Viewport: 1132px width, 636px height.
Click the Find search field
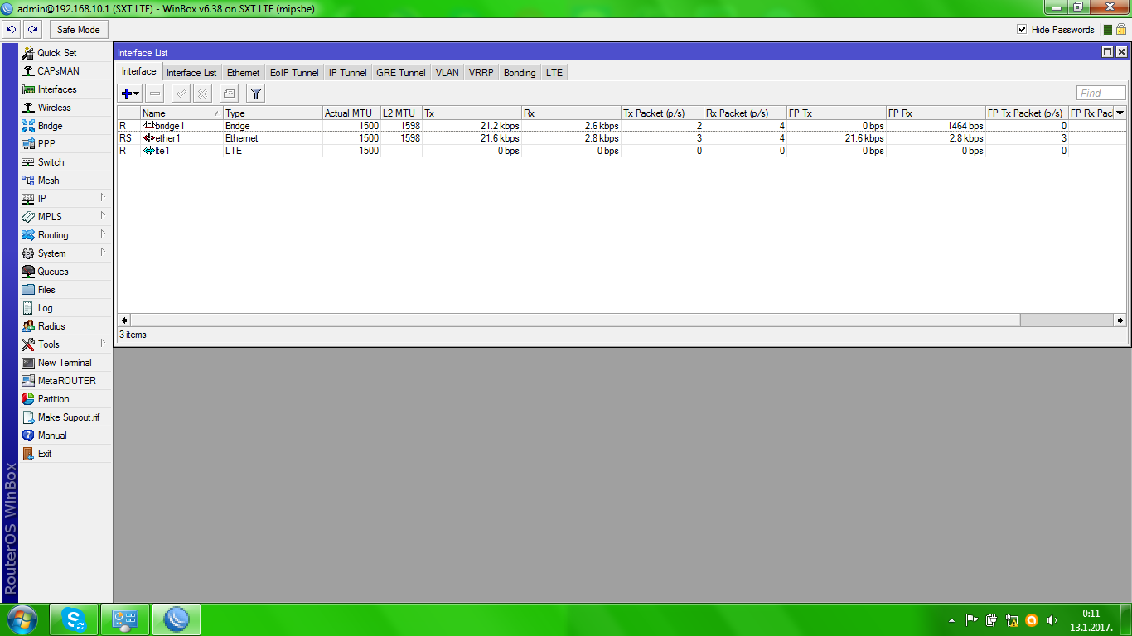coord(1101,94)
